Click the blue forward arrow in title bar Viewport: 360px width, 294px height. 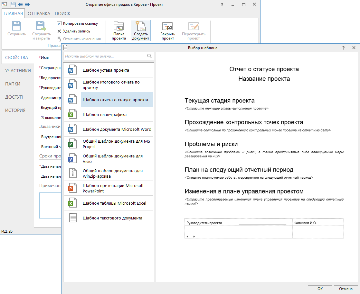(x=27, y=4)
